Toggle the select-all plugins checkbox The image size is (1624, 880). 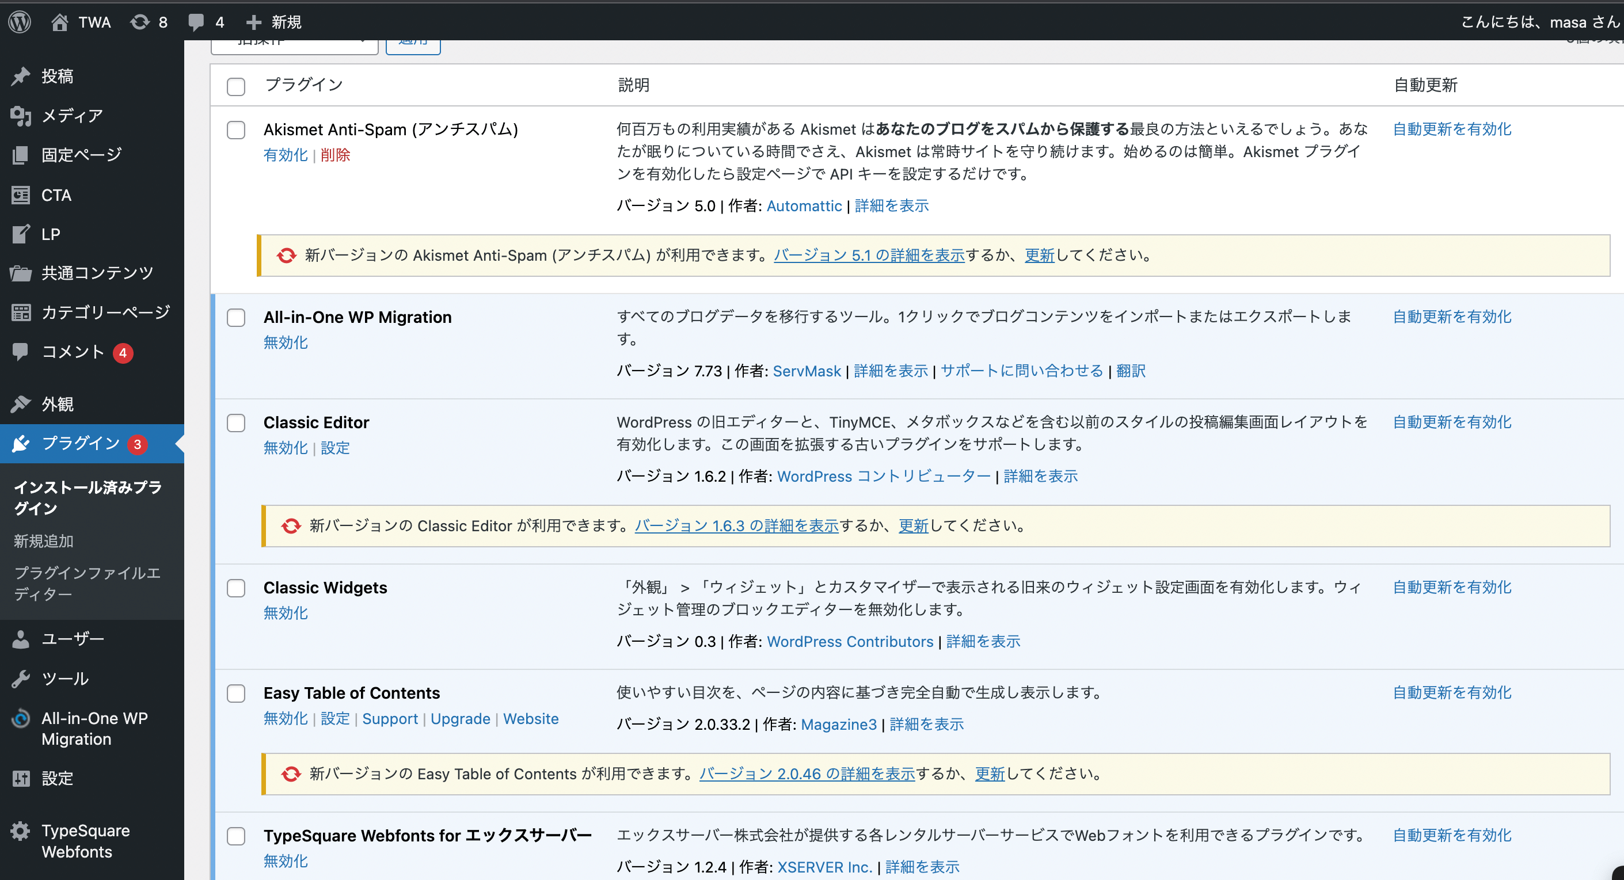click(236, 86)
